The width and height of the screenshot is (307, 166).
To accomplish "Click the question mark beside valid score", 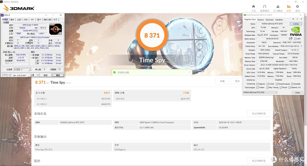I will (x=189, y=72).
